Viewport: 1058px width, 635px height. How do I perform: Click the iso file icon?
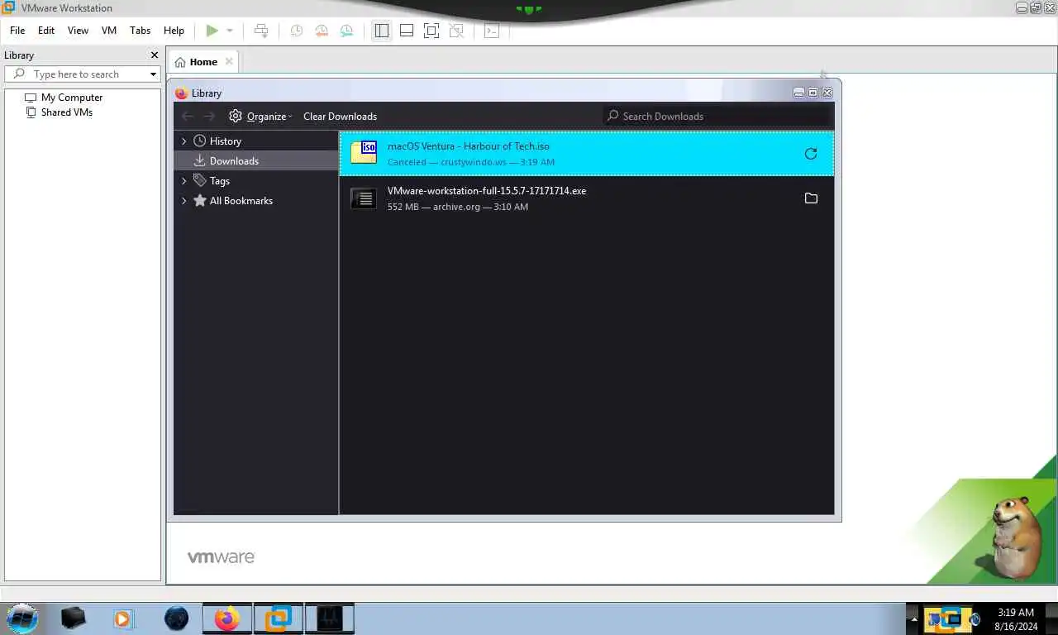click(364, 152)
